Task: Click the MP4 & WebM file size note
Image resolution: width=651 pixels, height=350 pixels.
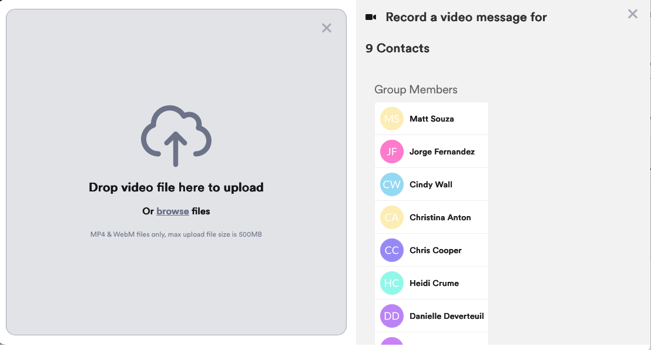Action: 176,234
